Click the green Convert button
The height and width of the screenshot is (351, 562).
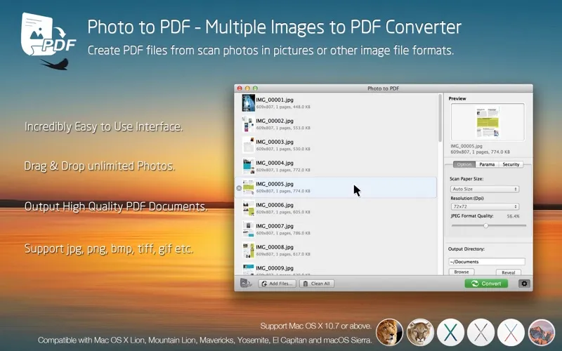coord(486,284)
